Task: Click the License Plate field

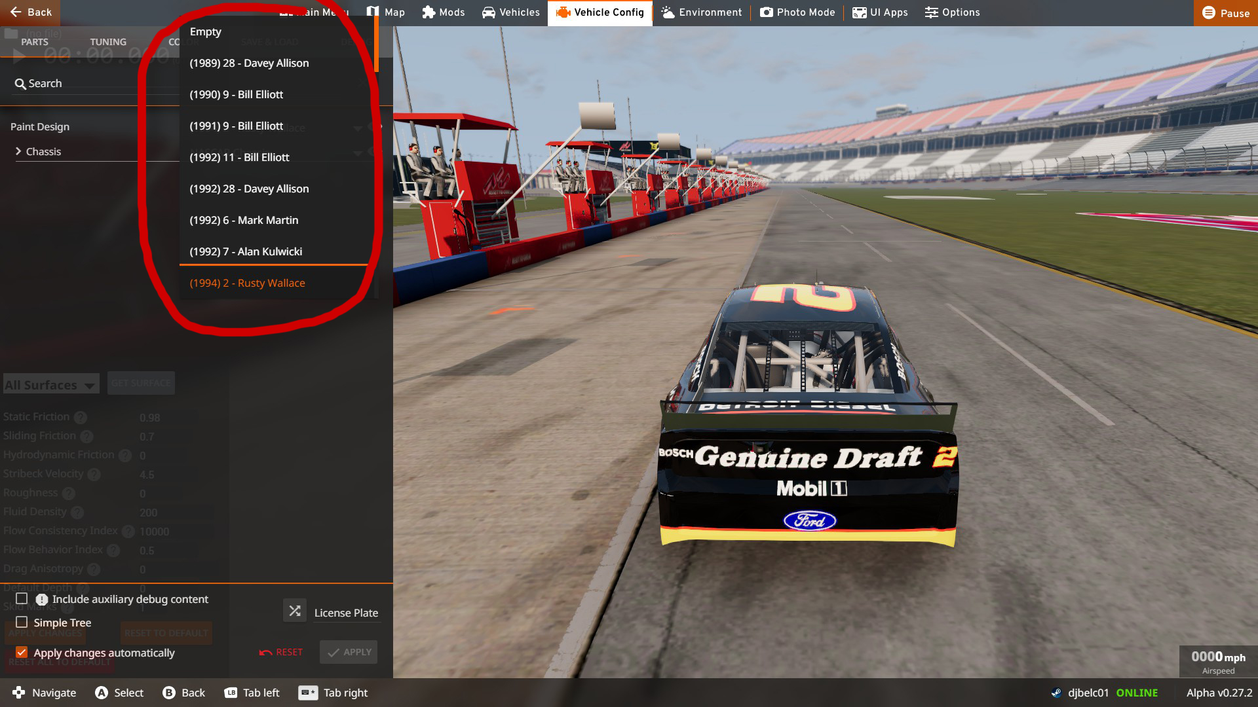Action: coord(346,613)
